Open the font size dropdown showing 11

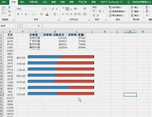(50, 9)
